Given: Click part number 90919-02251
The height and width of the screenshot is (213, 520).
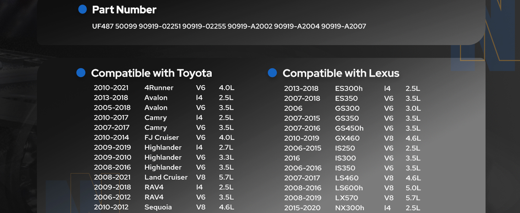Looking at the screenshot, I should (x=159, y=26).
